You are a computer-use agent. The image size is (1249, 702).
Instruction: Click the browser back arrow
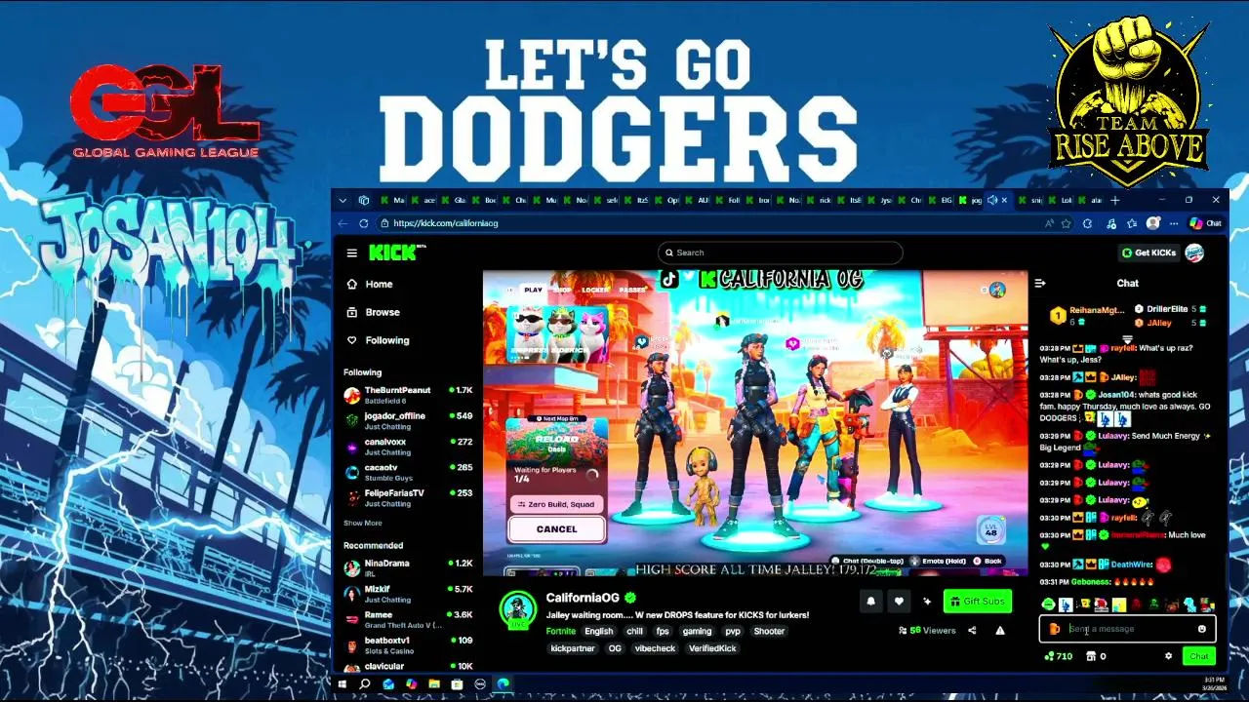click(342, 223)
